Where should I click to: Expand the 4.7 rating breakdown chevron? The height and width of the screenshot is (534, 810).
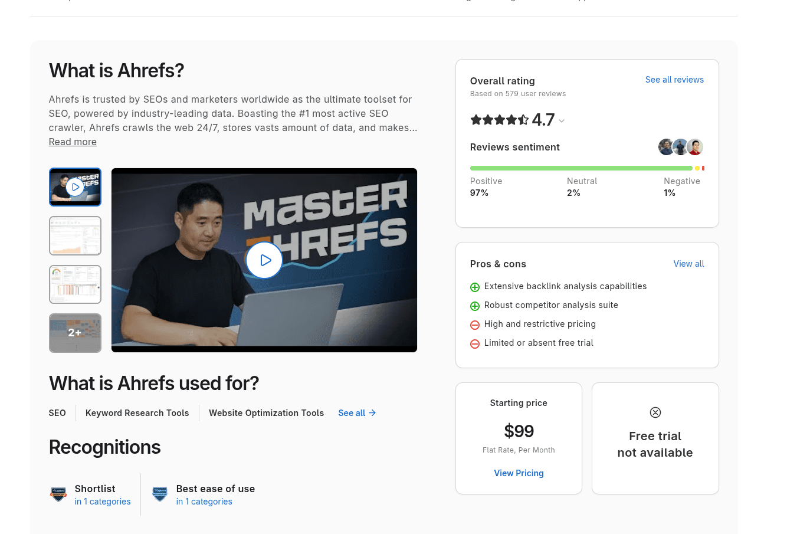tap(562, 121)
